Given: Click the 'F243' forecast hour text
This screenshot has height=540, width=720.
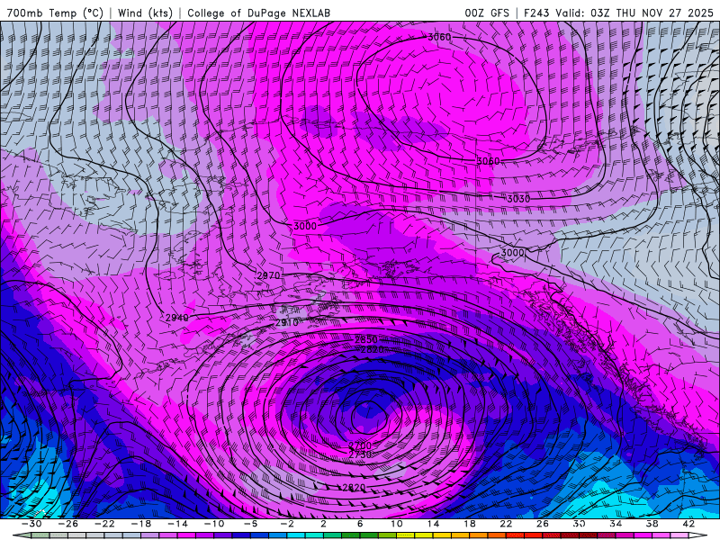Looking at the screenshot, I should tap(536, 13).
